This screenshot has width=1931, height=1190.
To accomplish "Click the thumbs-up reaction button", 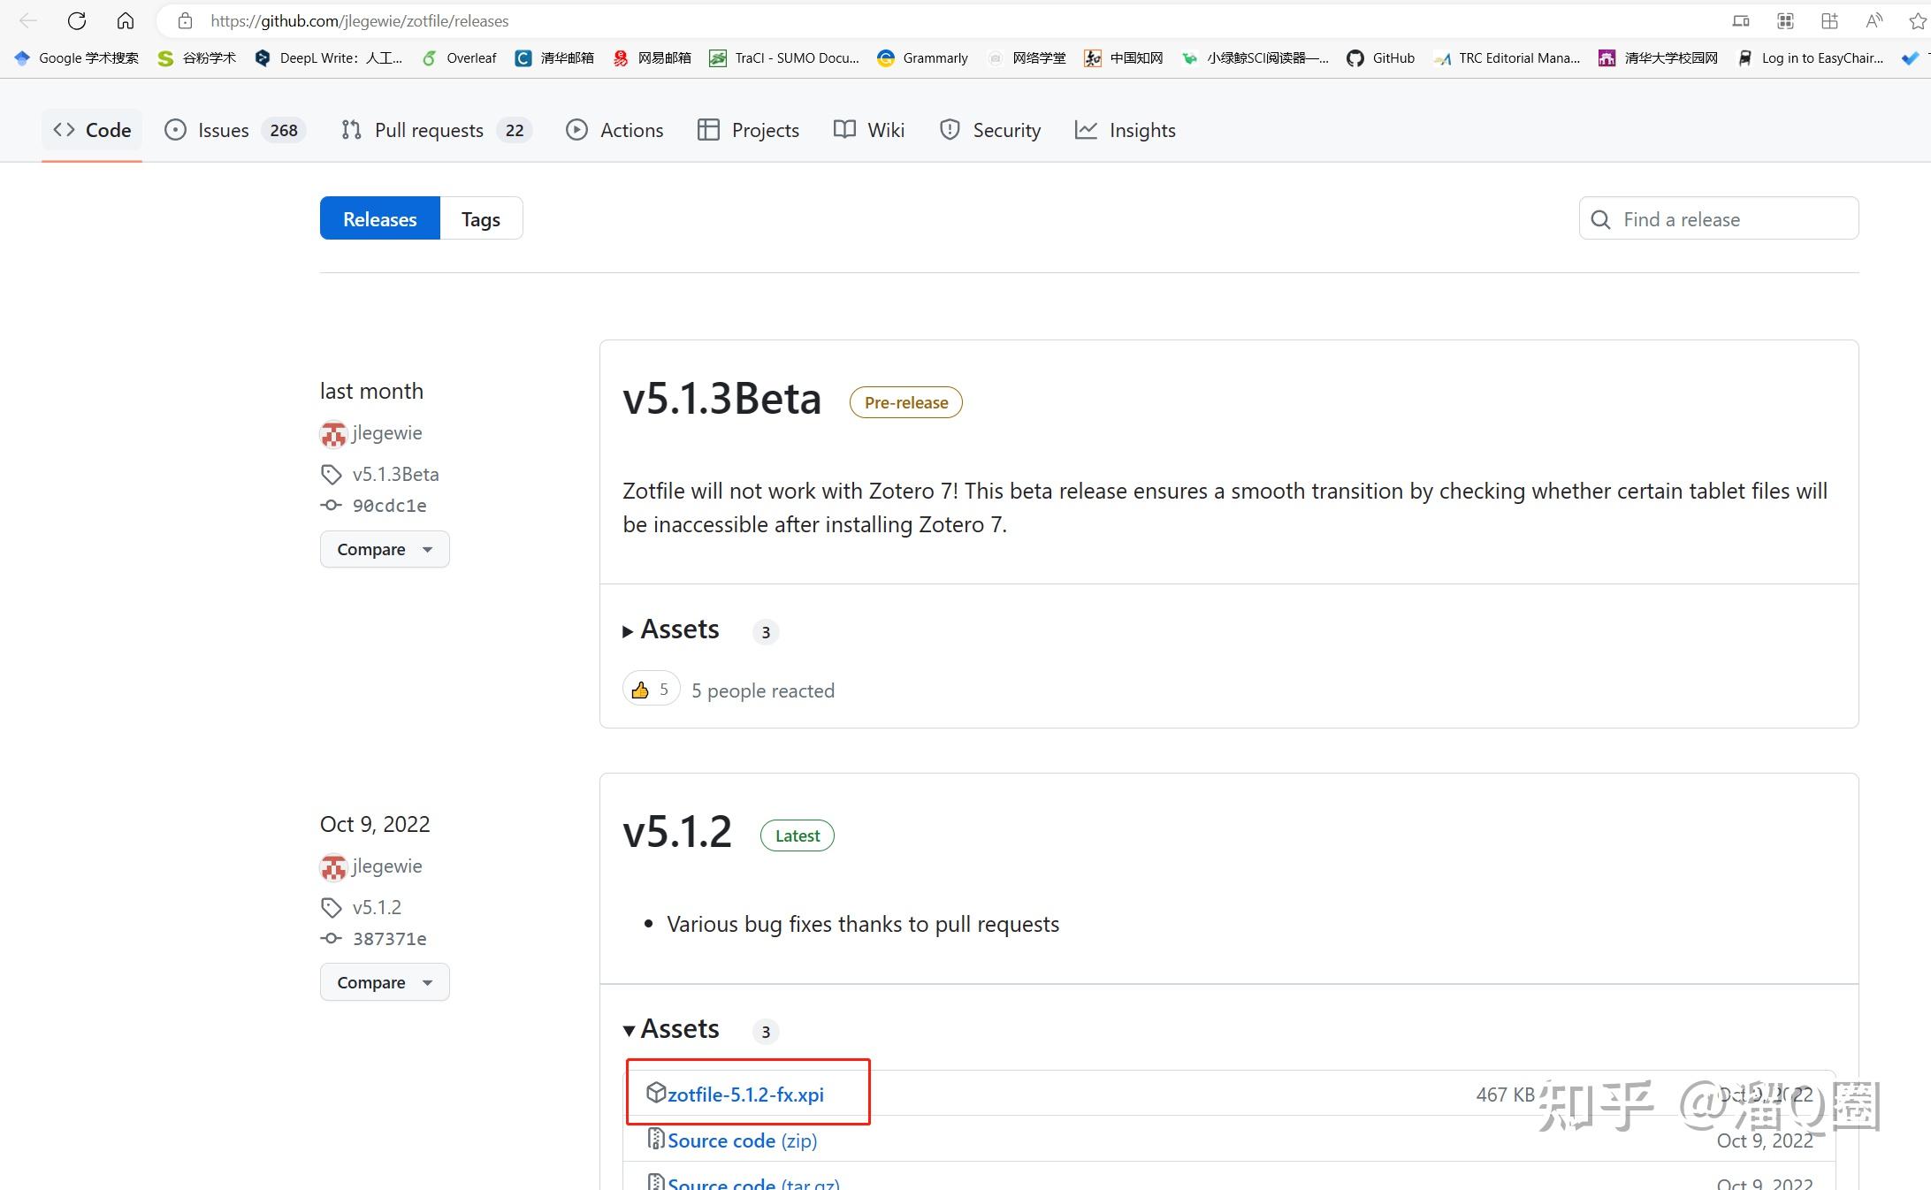I will (x=651, y=690).
